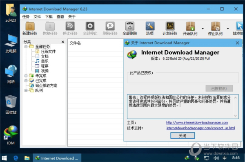Open the 任务 menu

pos(26,17)
